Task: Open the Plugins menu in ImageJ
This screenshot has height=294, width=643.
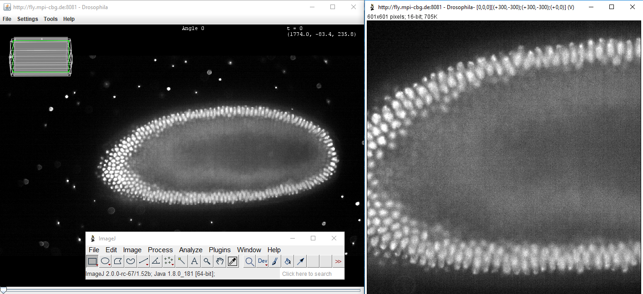Action: [220, 249]
